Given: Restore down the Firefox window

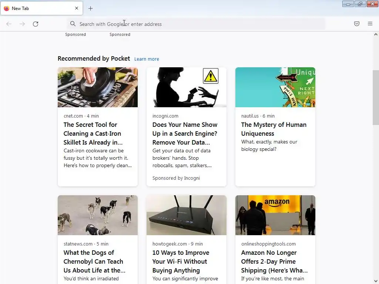Looking at the screenshot, I should (x=360, y=4).
